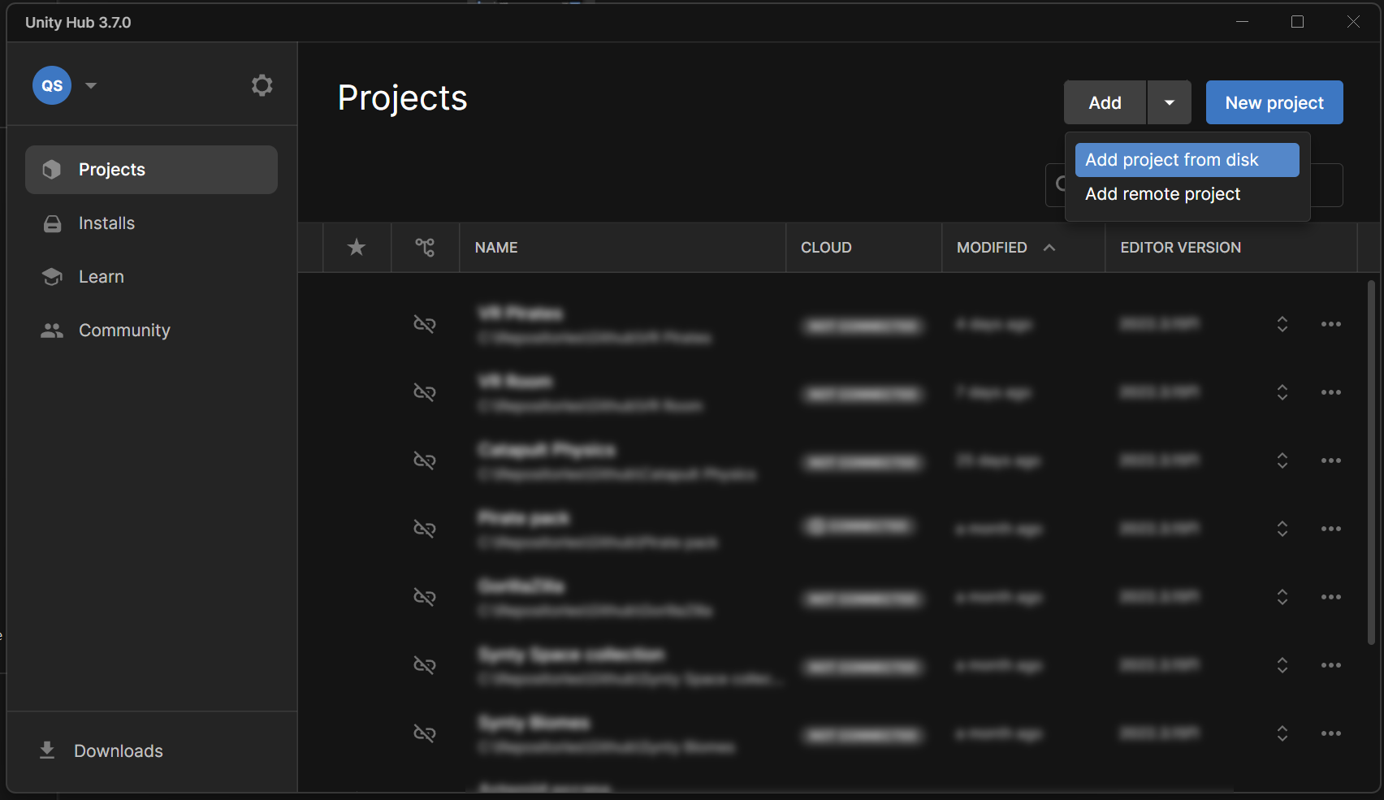This screenshot has width=1384, height=800.
Task: Click the New project button
Action: point(1274,102)
